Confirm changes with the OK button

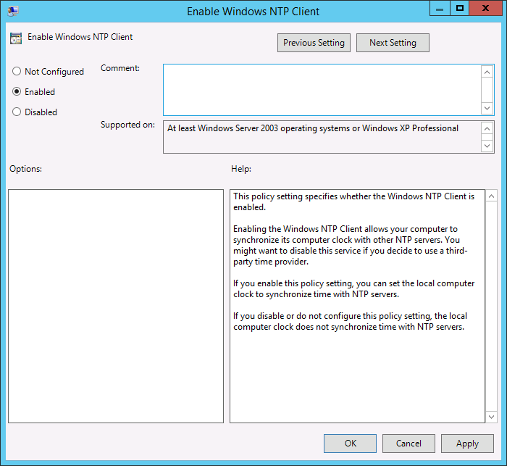tap(350, 444)
